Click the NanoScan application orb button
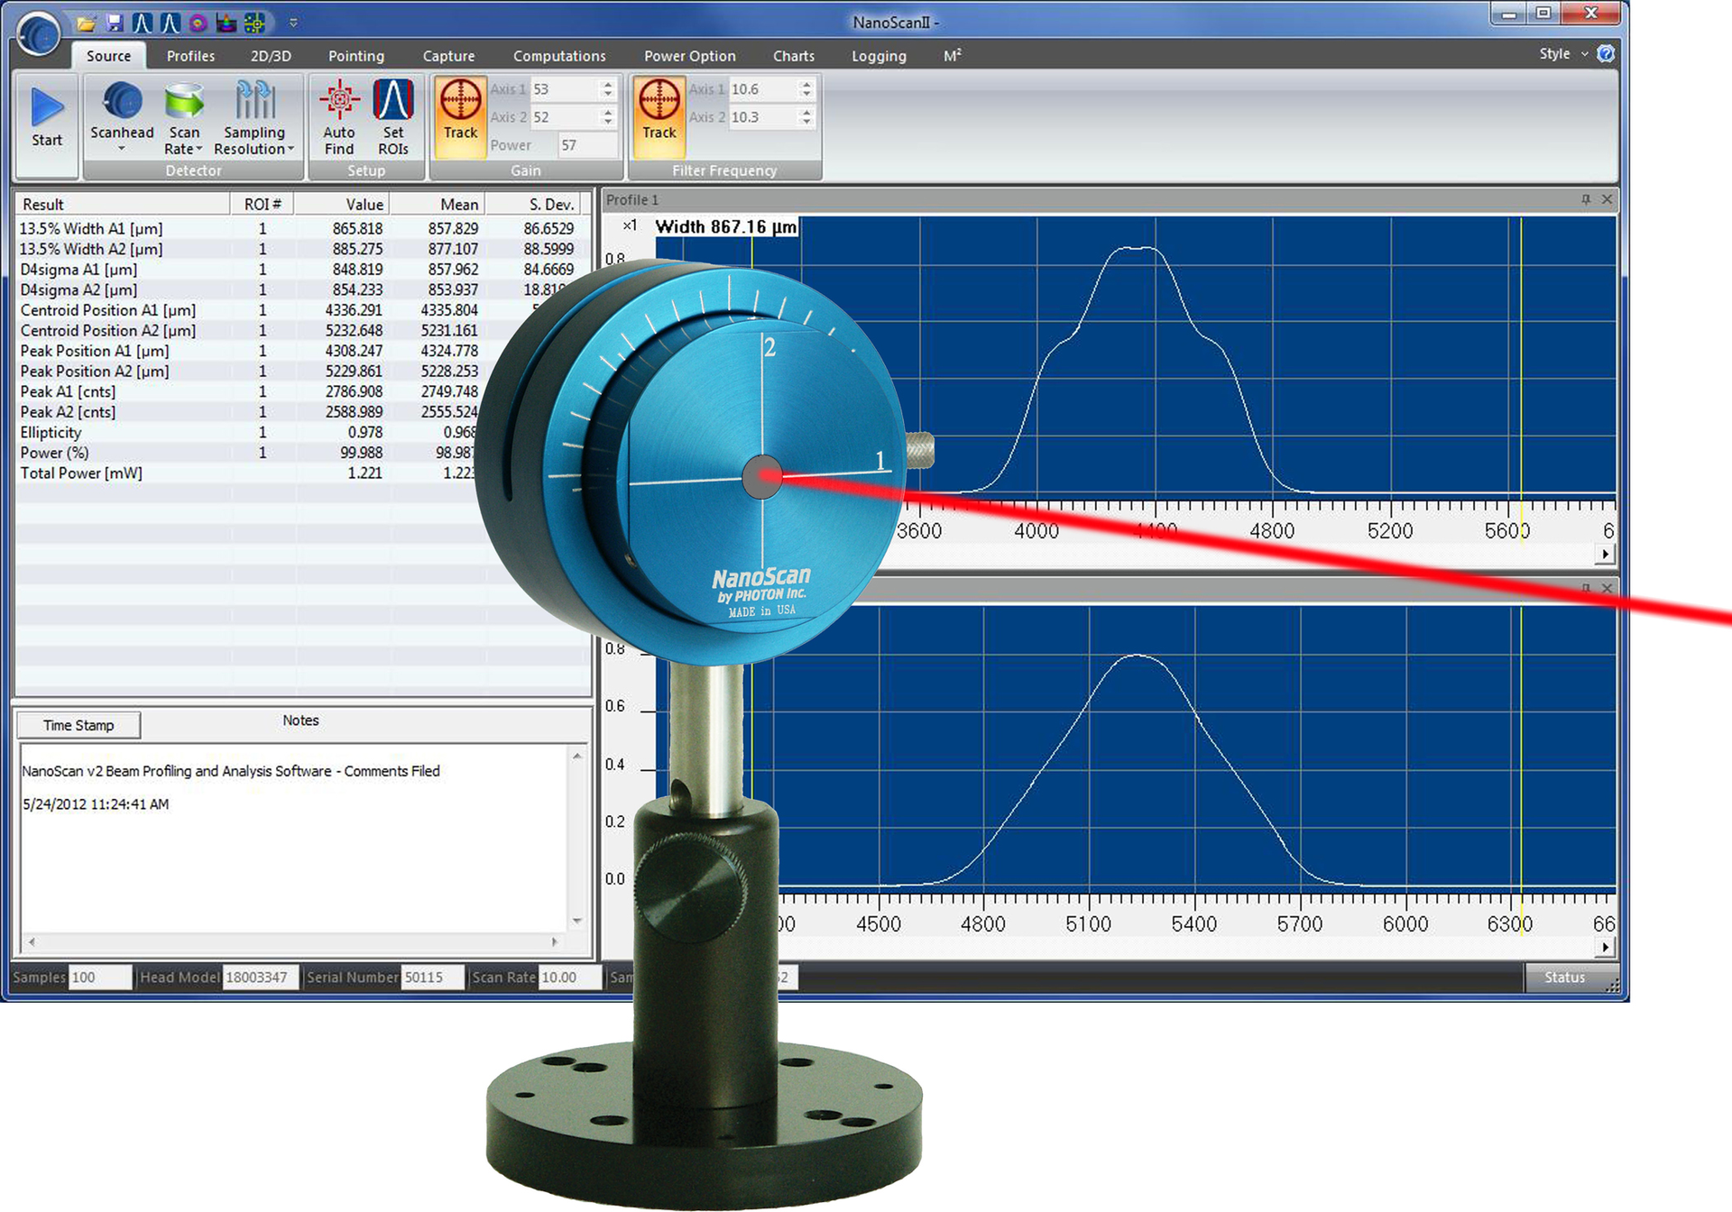This screenshot has height=1212, width=1732. pos(38,34)
